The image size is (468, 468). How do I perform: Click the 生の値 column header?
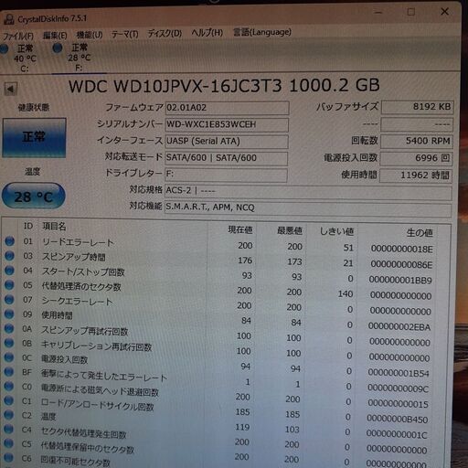tap(420, 233)
